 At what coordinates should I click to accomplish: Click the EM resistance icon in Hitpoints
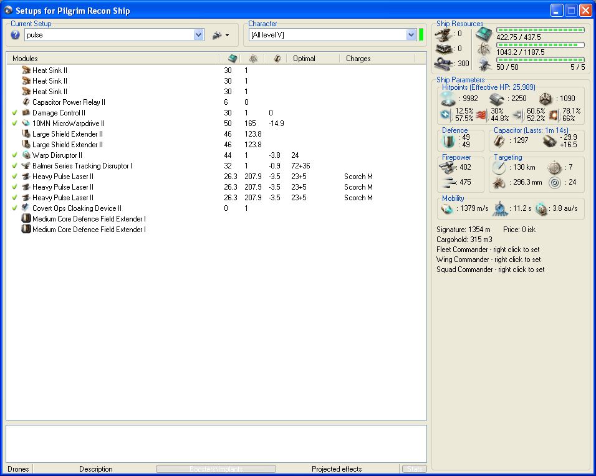(445, 115)
